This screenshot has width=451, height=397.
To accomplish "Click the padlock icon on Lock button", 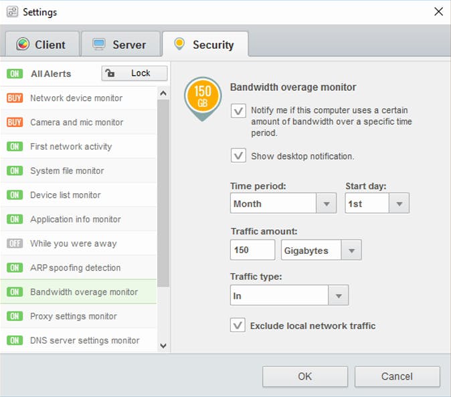I will coord(111,74).
